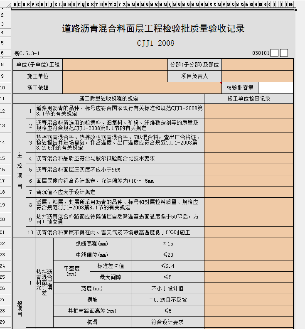Select check record cell for main item 10

[x=249, y=232]
